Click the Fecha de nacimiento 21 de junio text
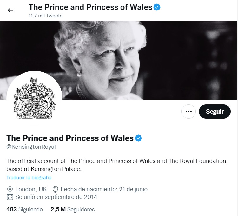The height and width of the screenshot is (216, 243). tap(104, 189)
